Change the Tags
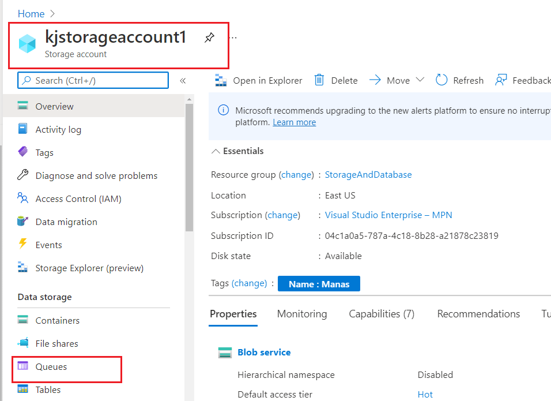Image resolution: width=551 pixels, height=401 pixels. pyautogui.click(x=249, y=283)
